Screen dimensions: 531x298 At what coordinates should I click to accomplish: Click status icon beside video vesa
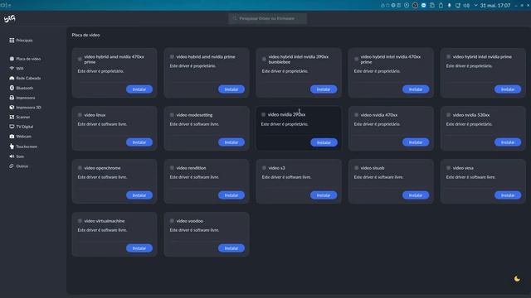point(448,168)
